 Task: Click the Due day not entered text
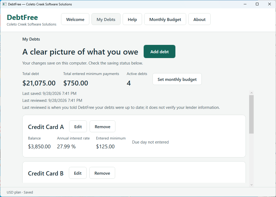[x=150, y=142]
